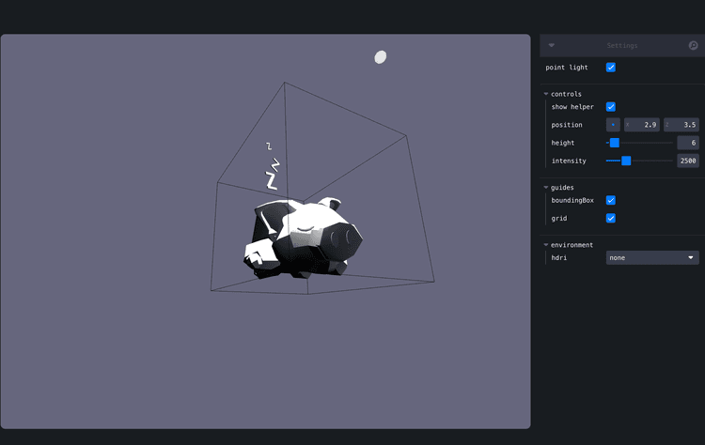Uncheck the boundingBox guide
Image resolution: width=705 pixels, height=445 pixels.
(x=611, y=200)
